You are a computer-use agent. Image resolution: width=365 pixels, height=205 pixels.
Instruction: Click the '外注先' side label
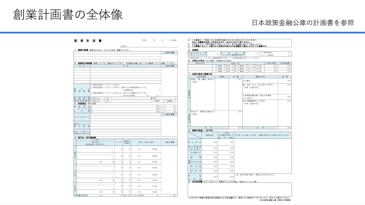(x=75, y=189)
